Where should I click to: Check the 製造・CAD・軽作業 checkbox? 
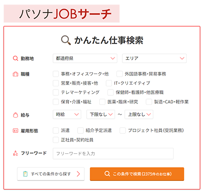[x=149, y=102]
